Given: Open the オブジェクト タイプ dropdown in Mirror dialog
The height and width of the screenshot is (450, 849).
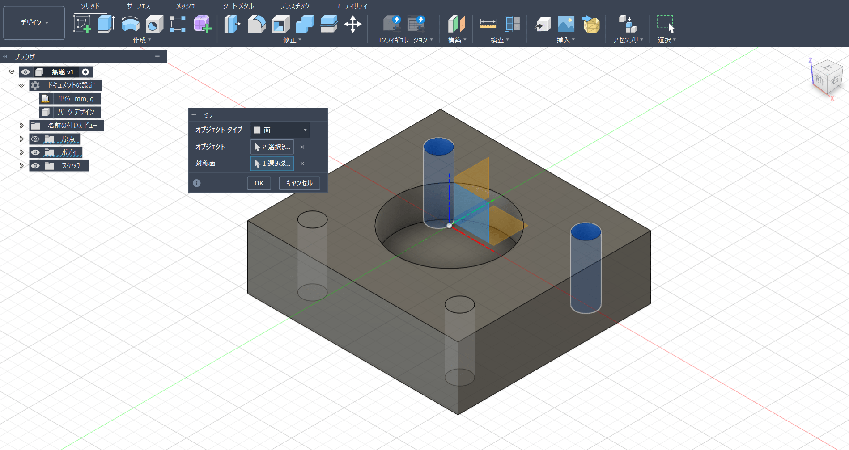Looking at the screenshot, I should pyautogui.click(x=280, y=130).
